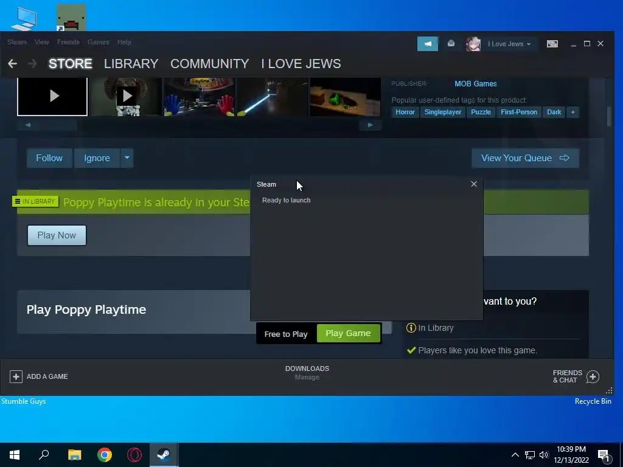Open Friends & Chat plus icon
623x467 pixels.
(x=593, y=376)
